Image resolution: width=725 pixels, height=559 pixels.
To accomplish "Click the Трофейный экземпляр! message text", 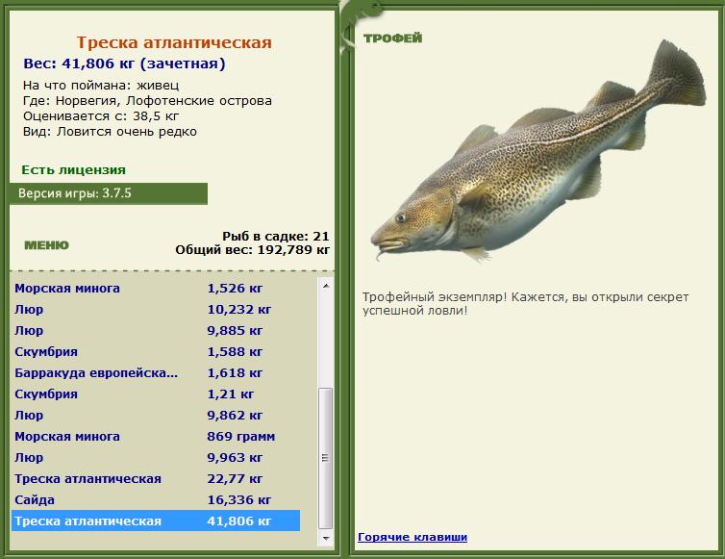I will coord(525,304).
